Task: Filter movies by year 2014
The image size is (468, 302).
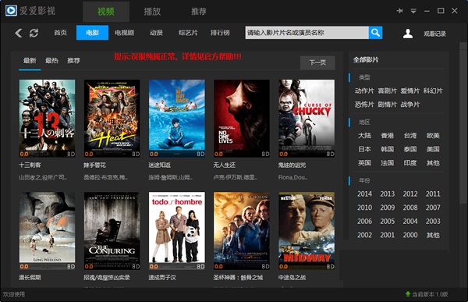Action: point(364,194)
